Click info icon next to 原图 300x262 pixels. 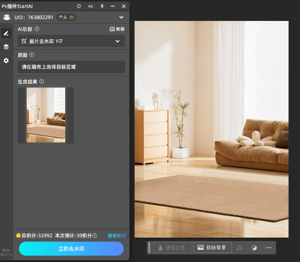pyautogui.click(x=32, y=55)
